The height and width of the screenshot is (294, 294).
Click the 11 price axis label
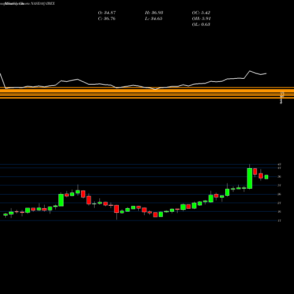point(279,220)
